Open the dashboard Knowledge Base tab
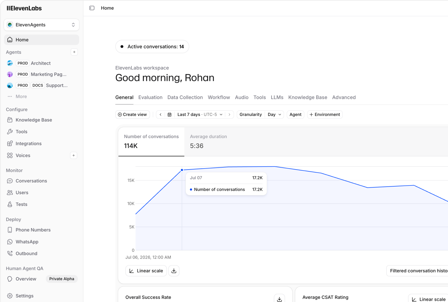 click(308, 97)
